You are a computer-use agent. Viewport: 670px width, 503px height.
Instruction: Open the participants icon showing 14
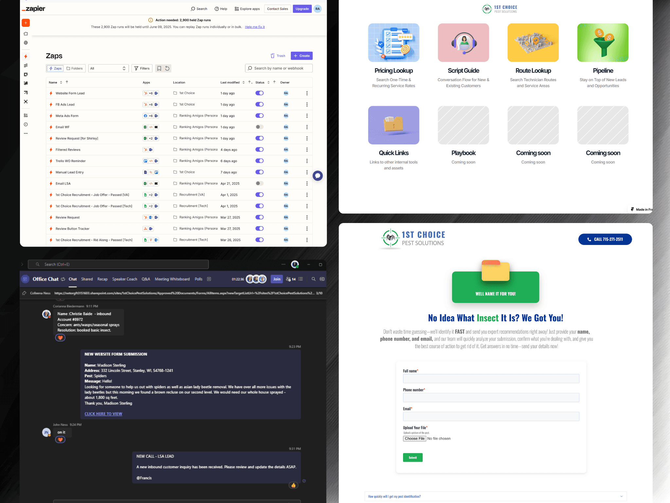pyautogui.click(x=291, y=279)
